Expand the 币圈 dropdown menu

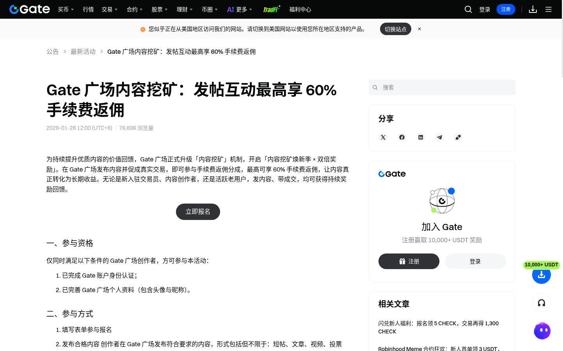click(210, 9)
